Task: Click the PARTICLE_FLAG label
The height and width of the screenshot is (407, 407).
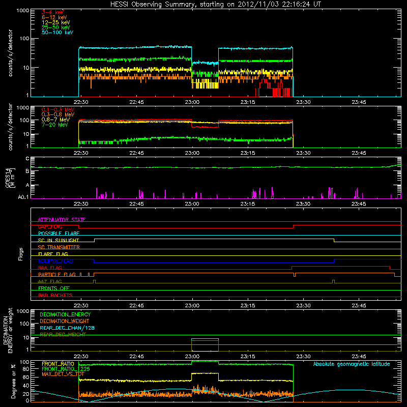Action: pos(57,274)
